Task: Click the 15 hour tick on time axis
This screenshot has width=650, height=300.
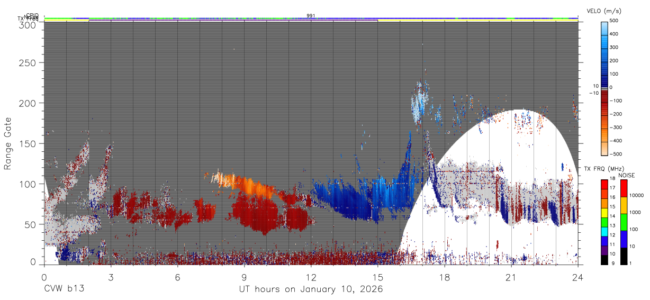Action: pyautogui.click(x=377, y=277)
